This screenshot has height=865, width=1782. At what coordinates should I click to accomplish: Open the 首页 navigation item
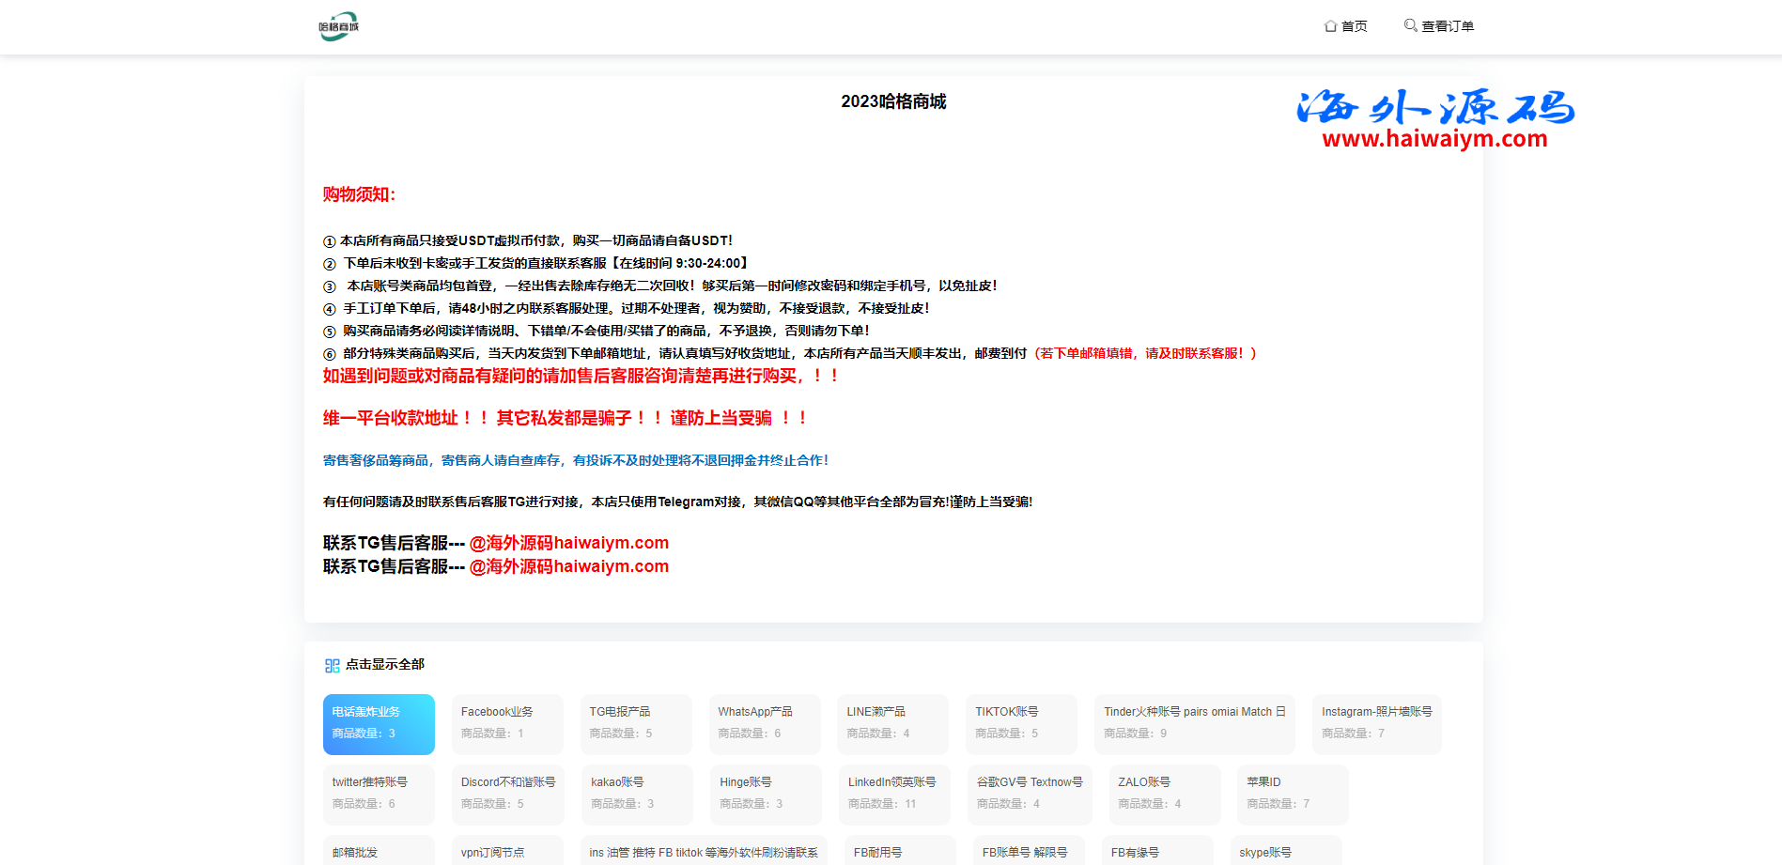(x=1354, y=26)
